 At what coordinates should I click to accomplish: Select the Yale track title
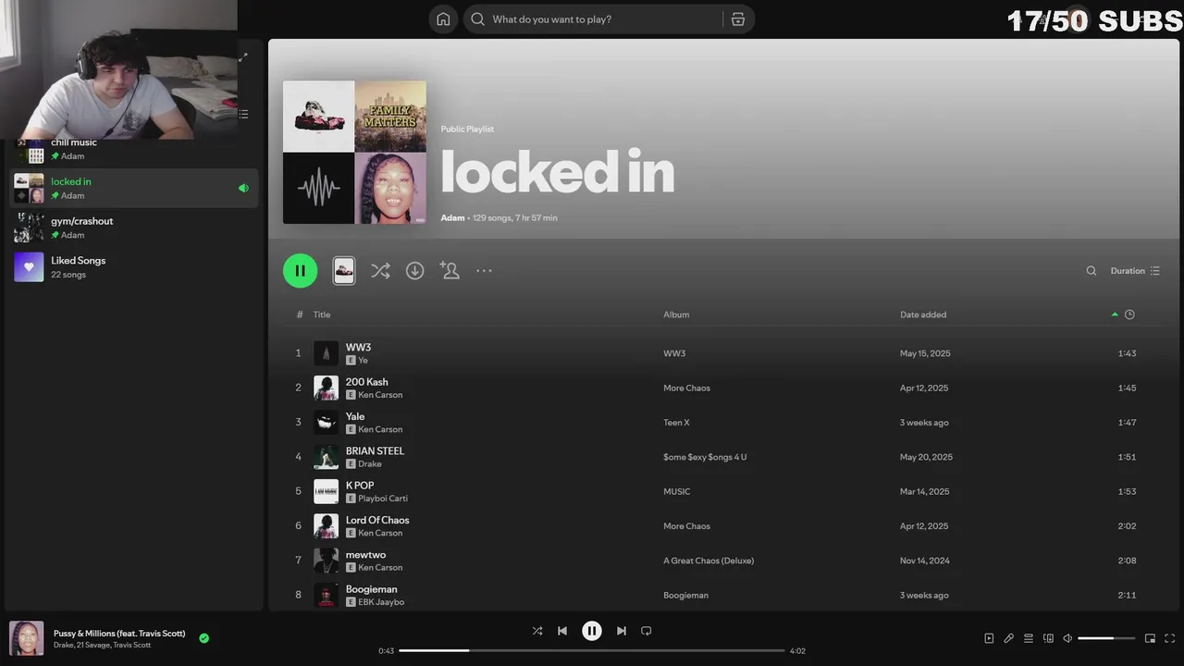pos(355,417)
